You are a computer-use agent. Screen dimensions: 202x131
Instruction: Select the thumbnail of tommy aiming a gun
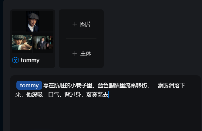coord(22,42)
